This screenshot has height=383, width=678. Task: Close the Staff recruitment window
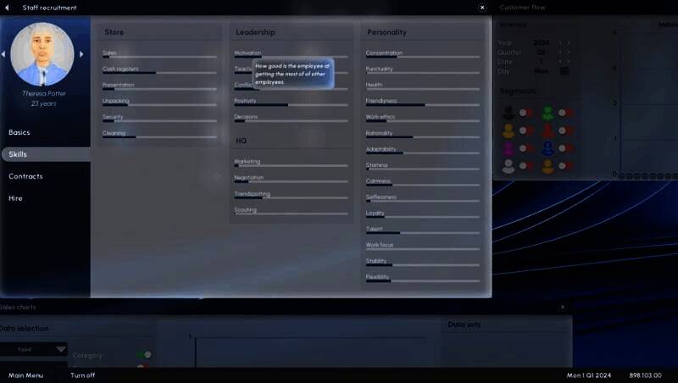pyautogui.click(x=482, y=8)
